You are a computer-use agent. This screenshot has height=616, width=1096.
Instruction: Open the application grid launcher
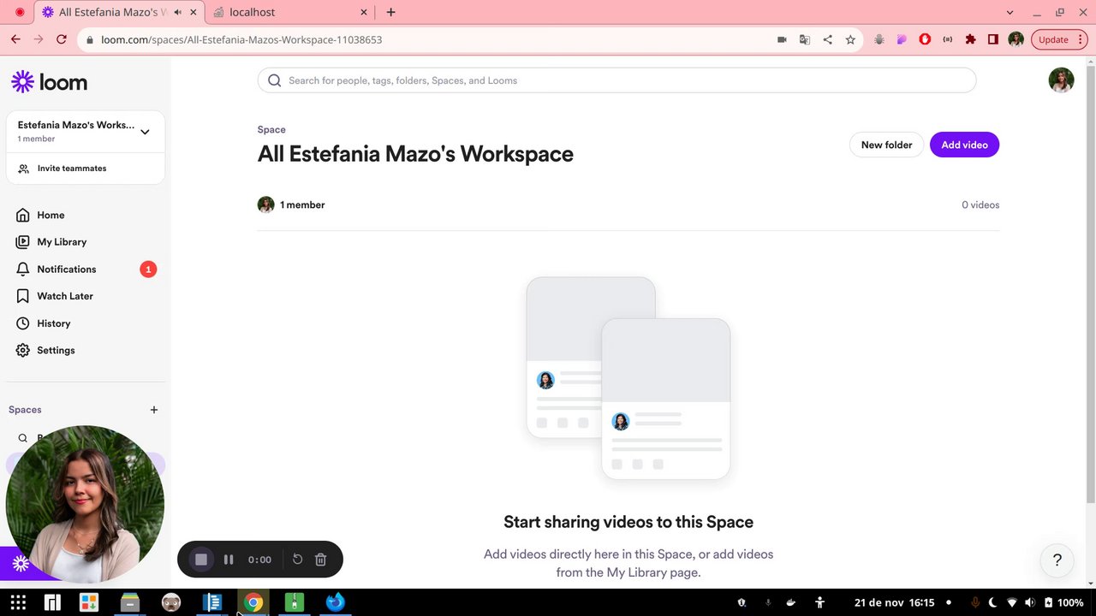[18, 602]
